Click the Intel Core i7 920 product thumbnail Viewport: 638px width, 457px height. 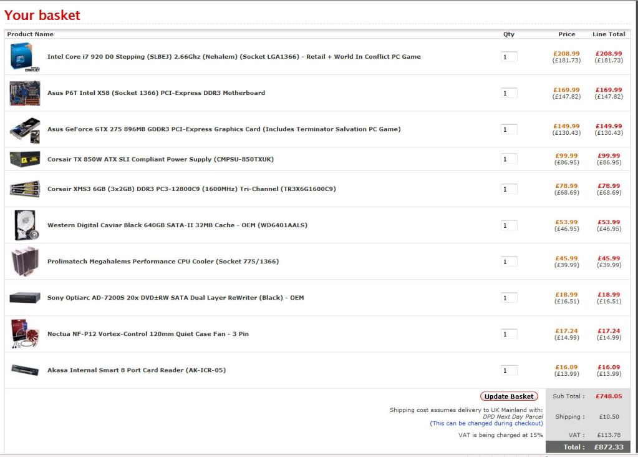coord(25,57)
